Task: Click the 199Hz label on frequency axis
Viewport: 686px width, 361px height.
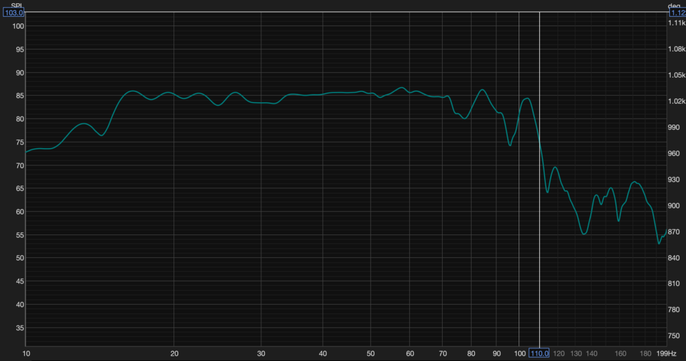Action: (667, 354)
